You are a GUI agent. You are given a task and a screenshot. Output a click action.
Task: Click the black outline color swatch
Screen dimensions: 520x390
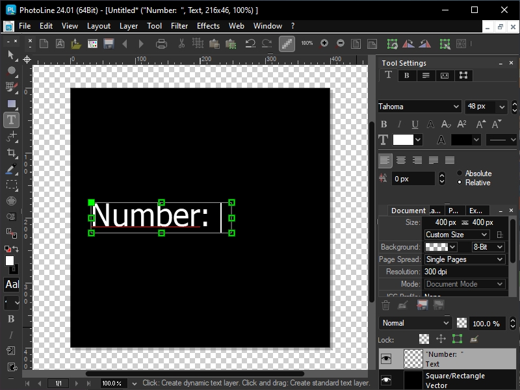pyautogui.click(x=461, y=140)
